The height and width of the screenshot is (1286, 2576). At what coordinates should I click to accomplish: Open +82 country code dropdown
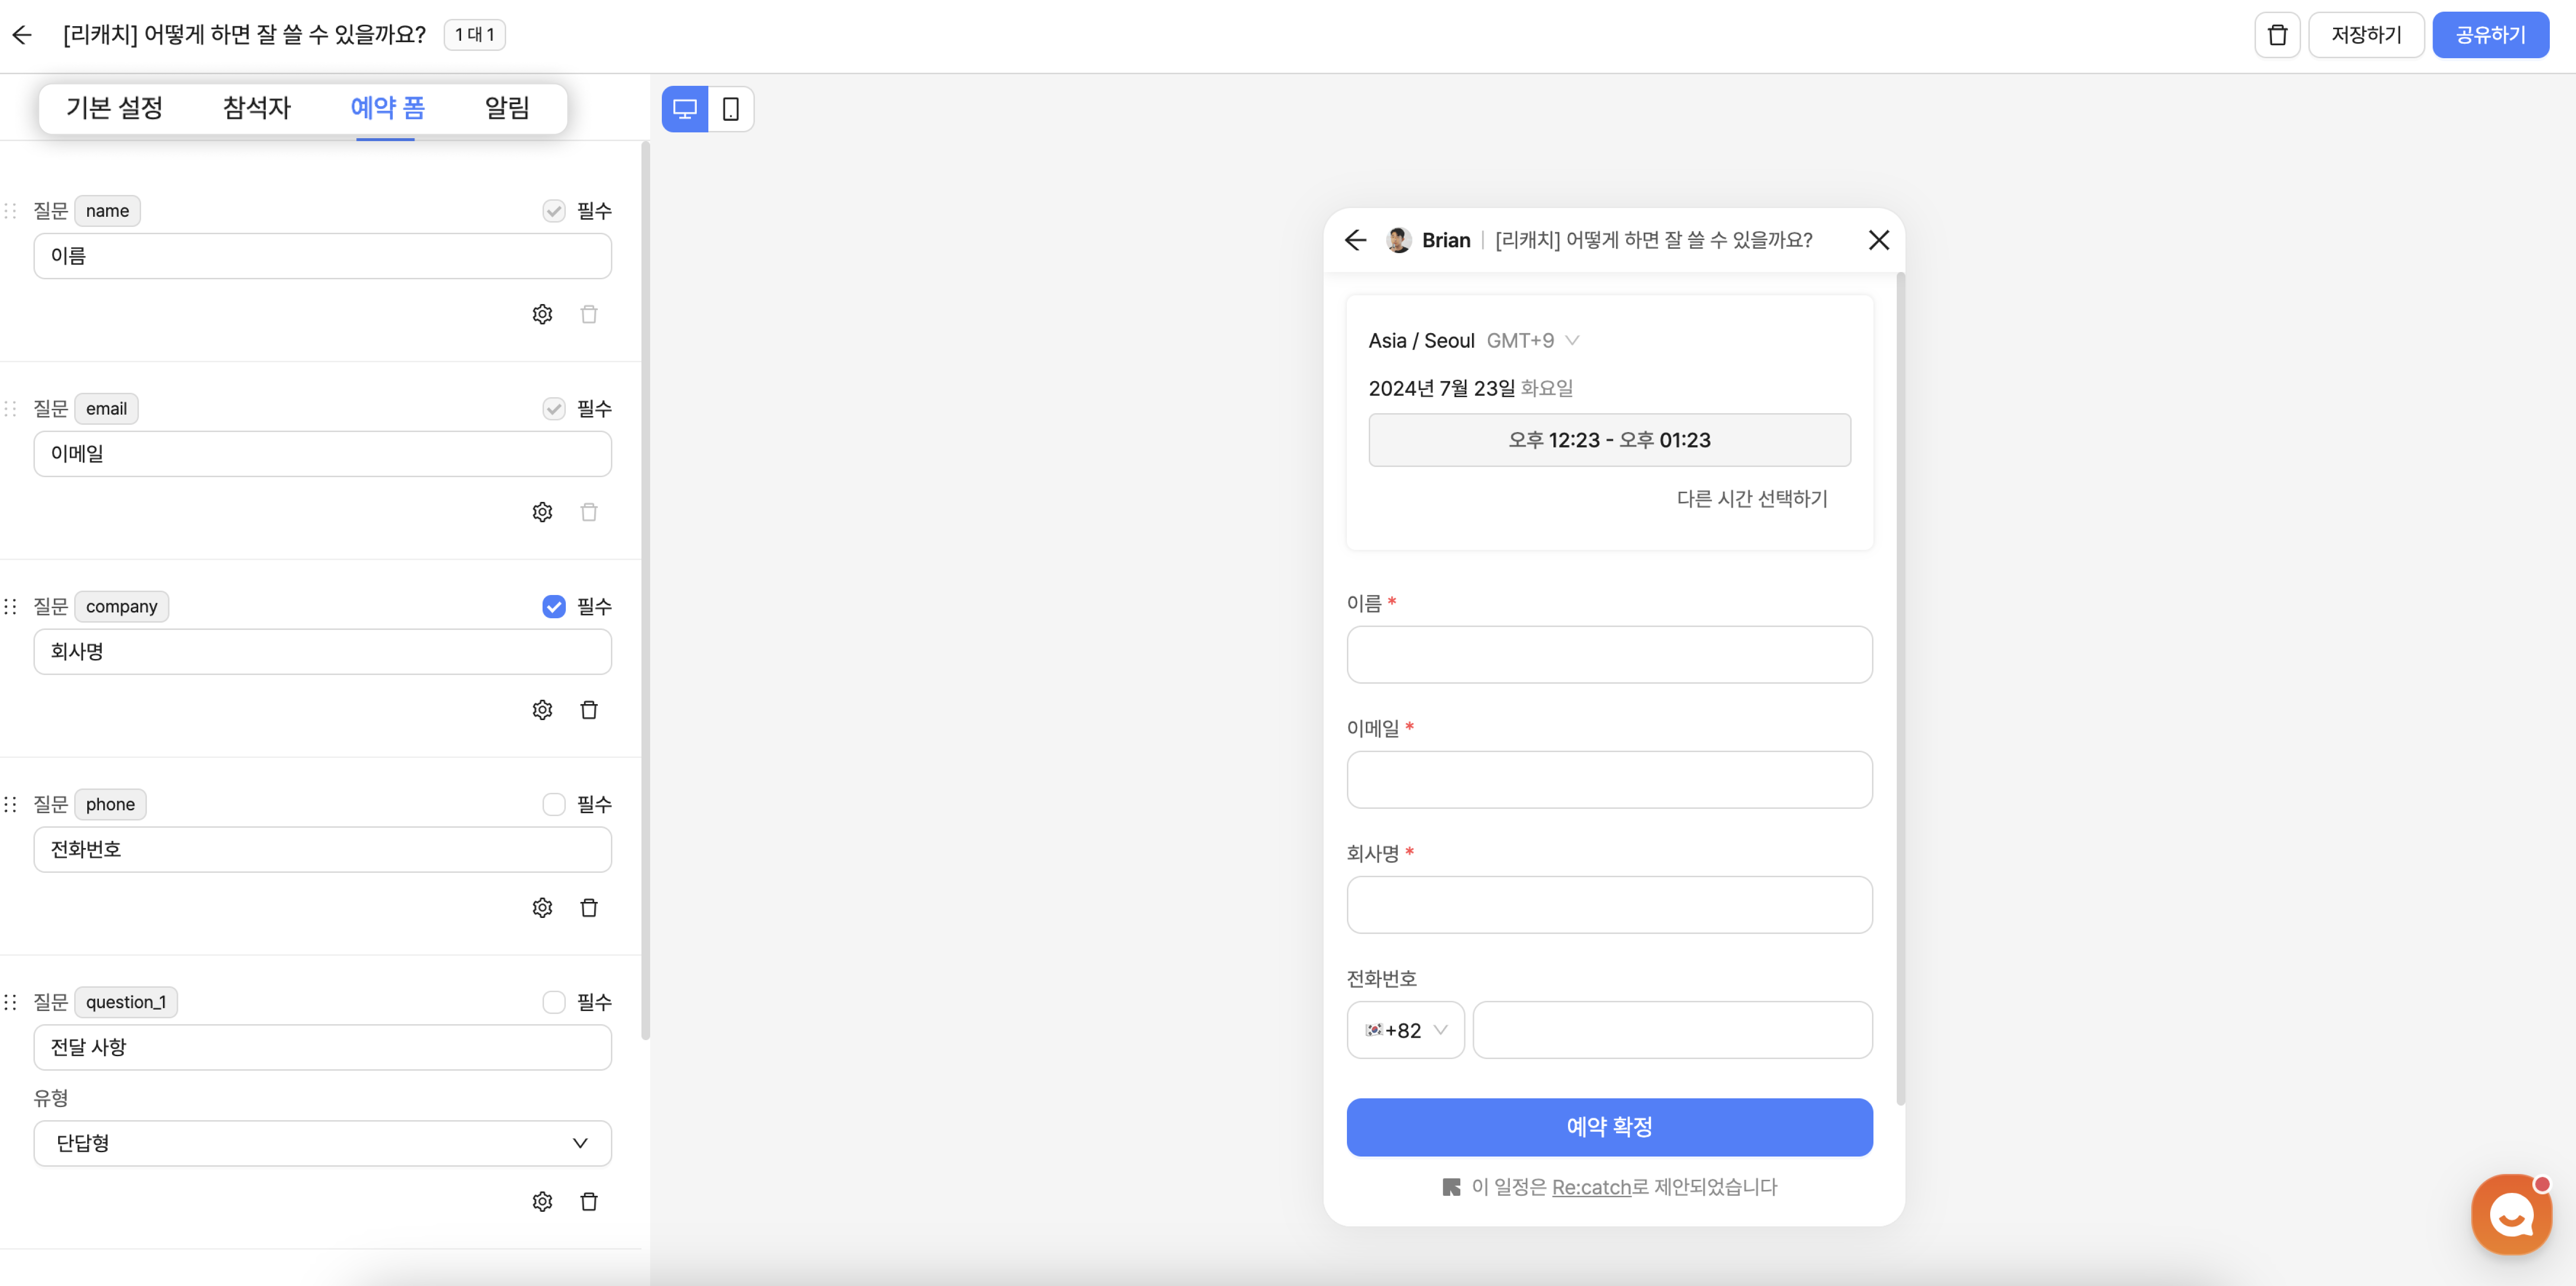[x=1405, y=1030]
